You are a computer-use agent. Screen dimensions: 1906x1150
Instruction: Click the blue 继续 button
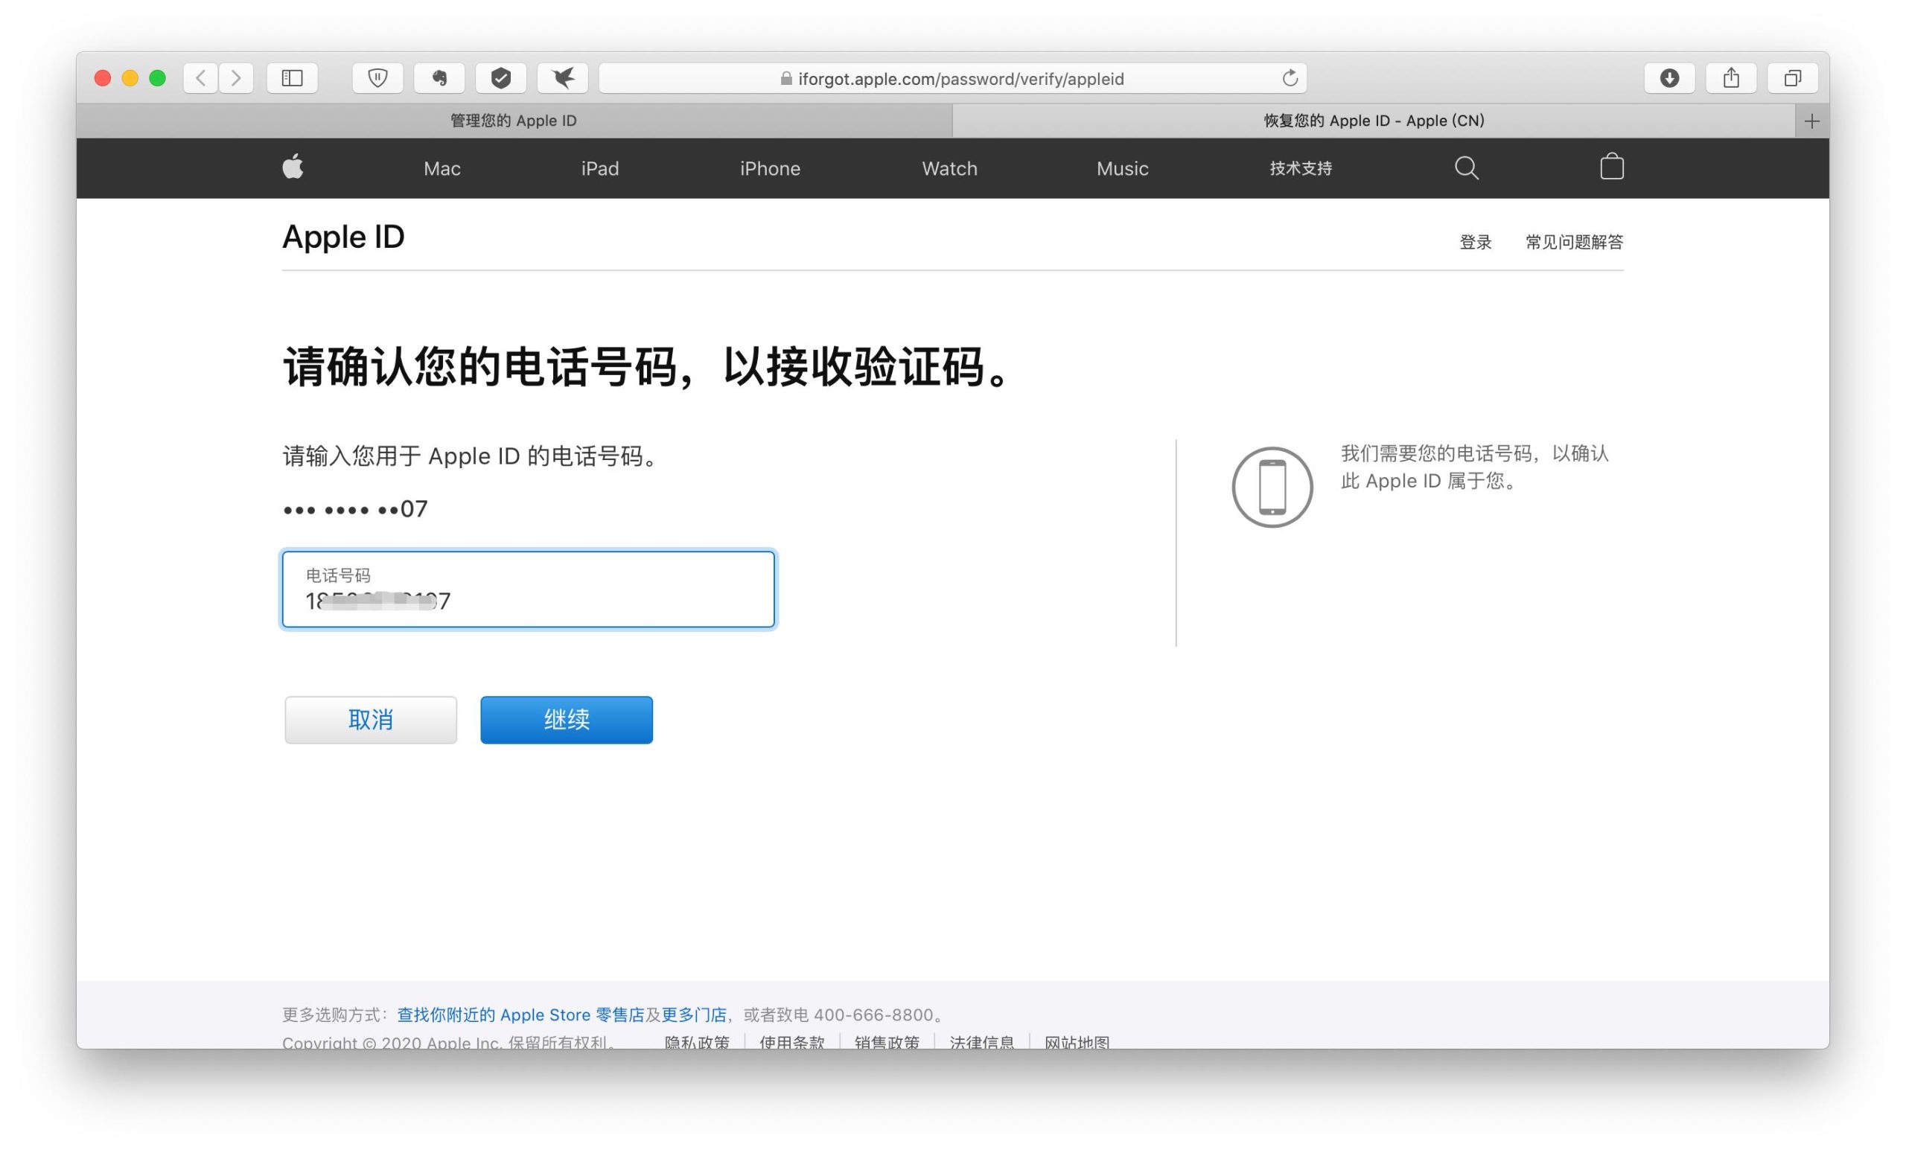(x=567, y=720)
